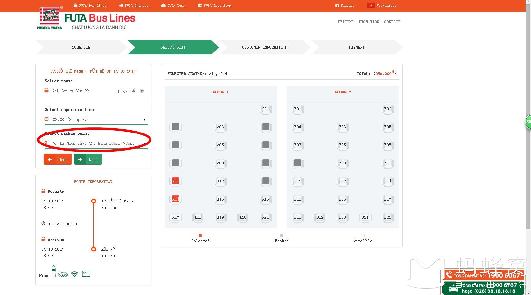Select seat B02 on Floor 2
The image size is (531, 295).
[388, 109]
